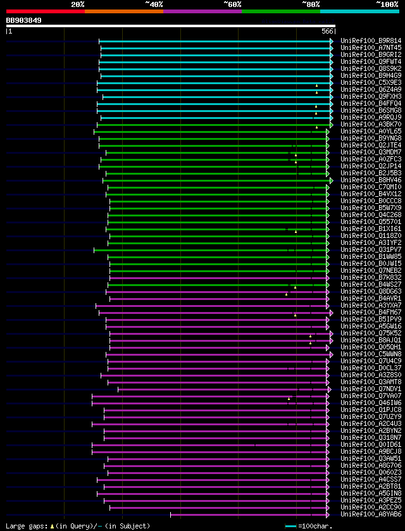
Task: Open hit UniRef100_A4CSS7
Action: 371,478
